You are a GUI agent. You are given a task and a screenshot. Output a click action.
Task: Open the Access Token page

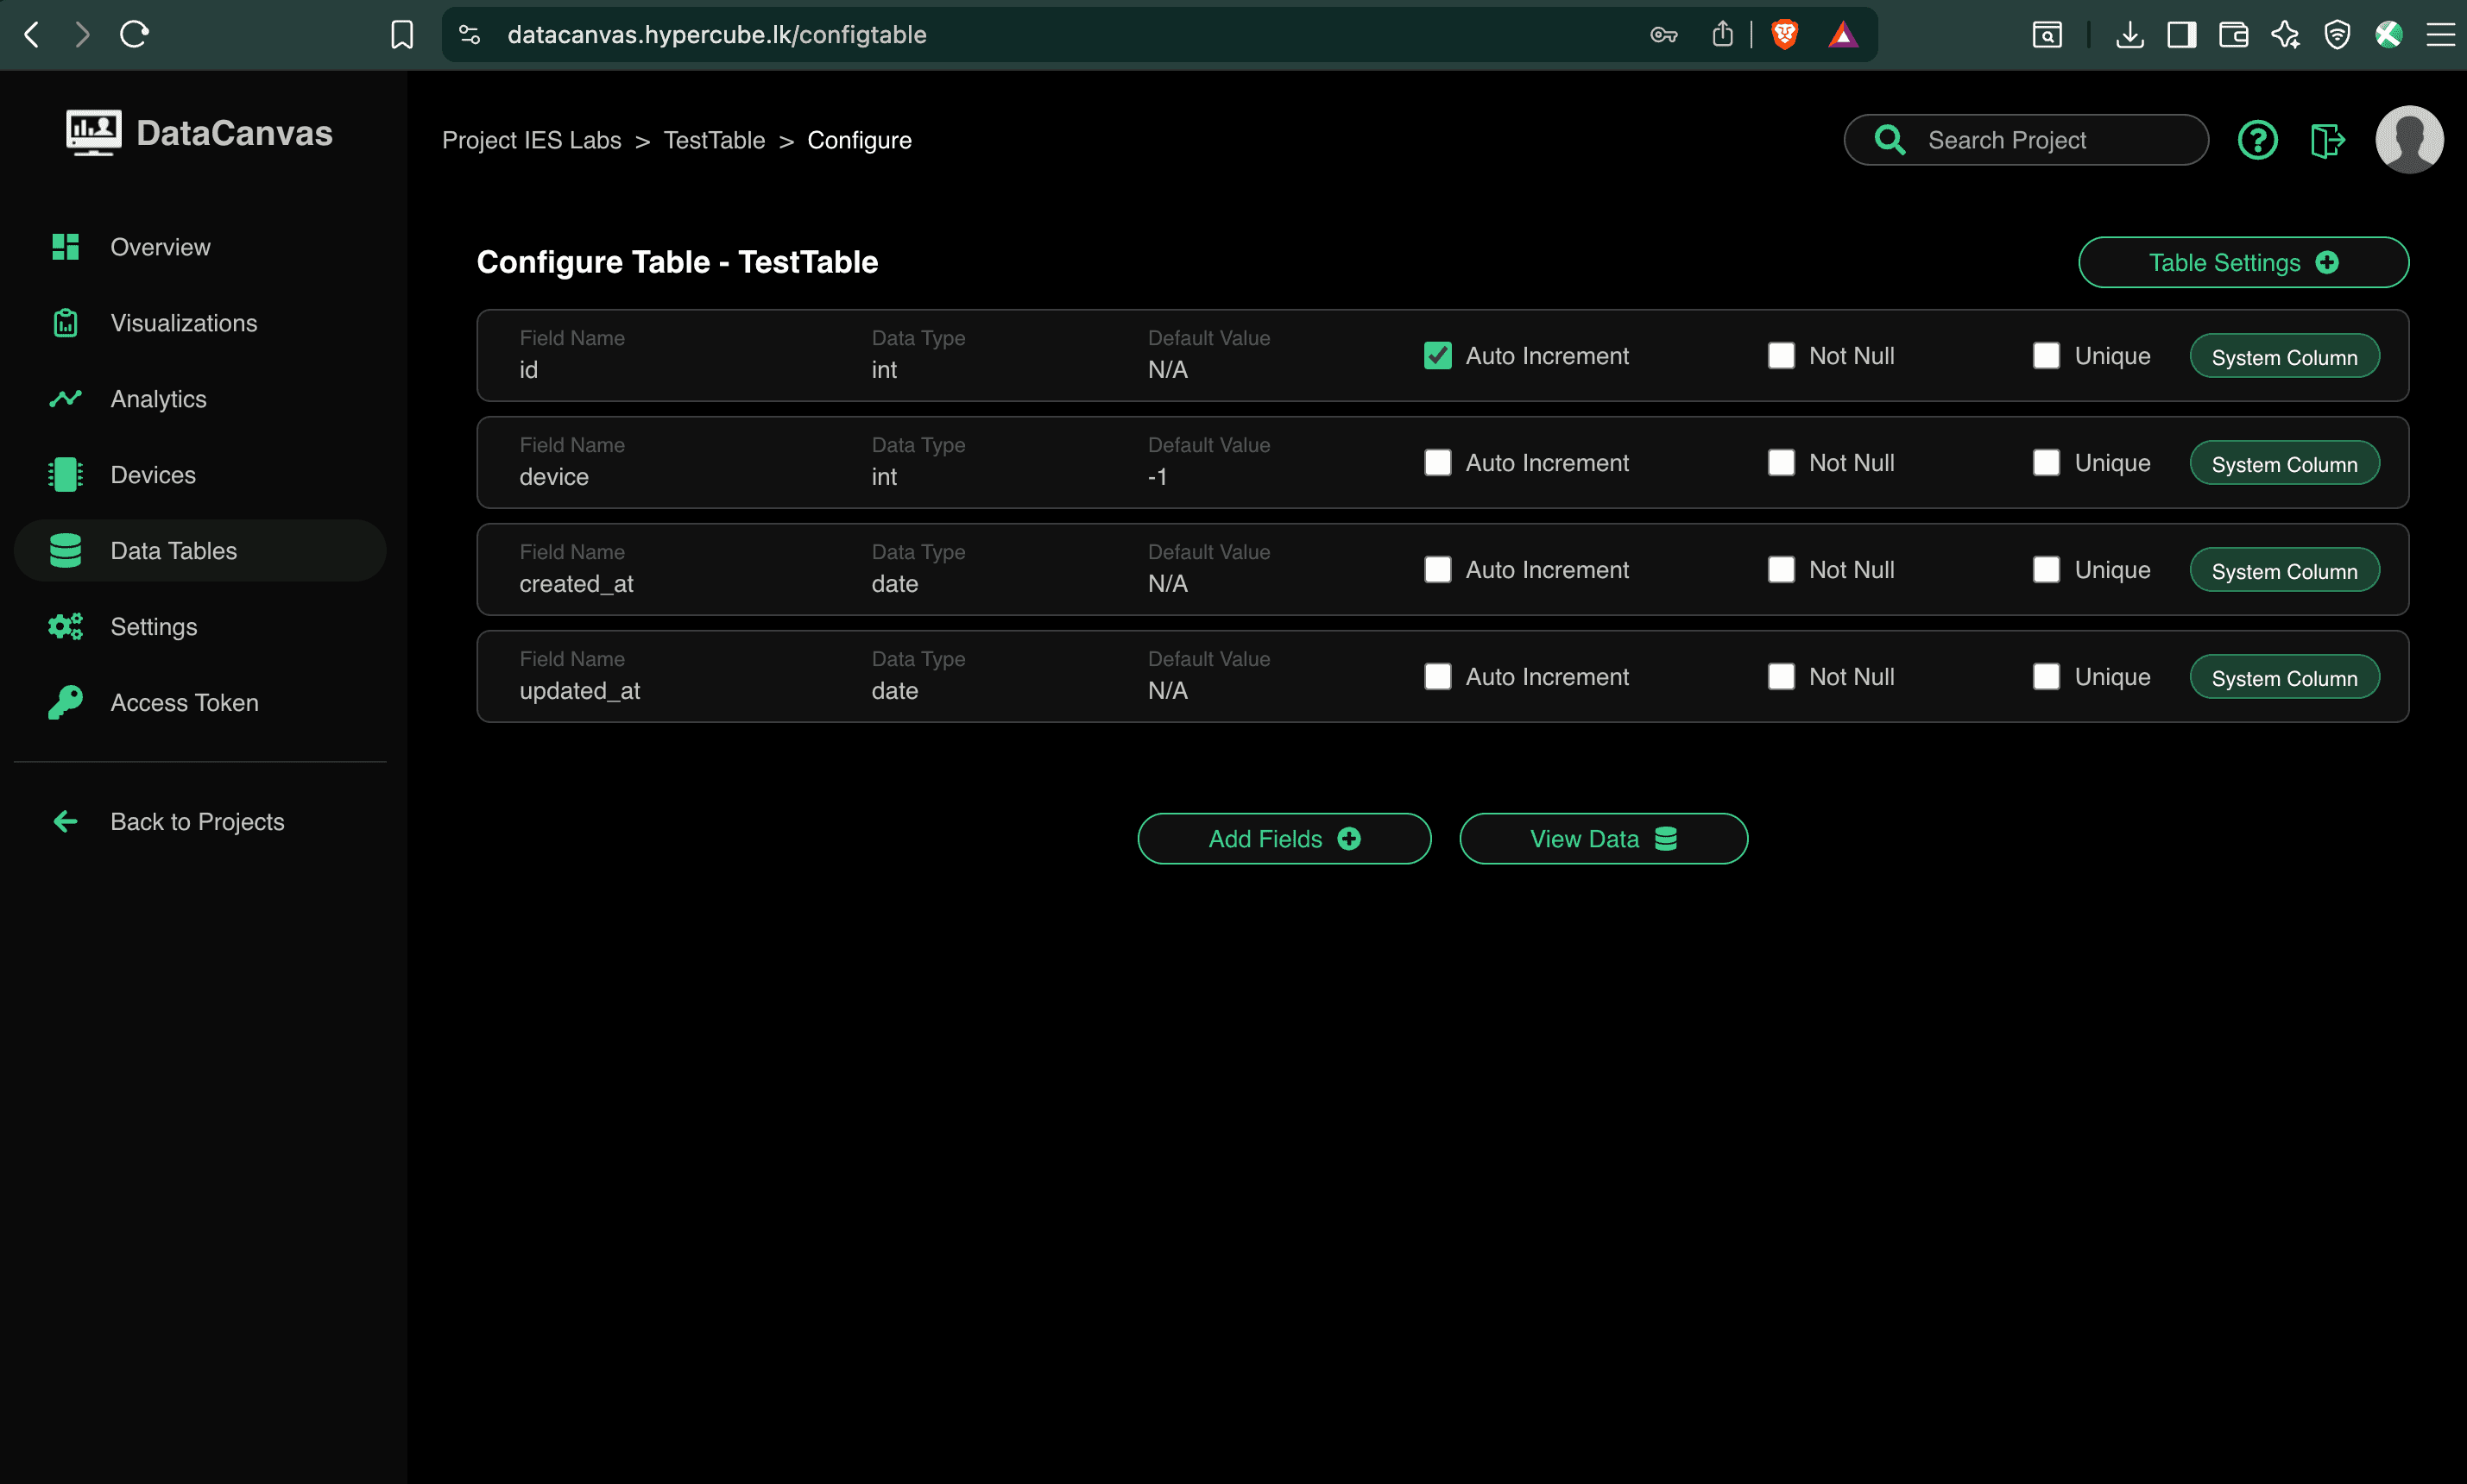click(x=183, y=702)
